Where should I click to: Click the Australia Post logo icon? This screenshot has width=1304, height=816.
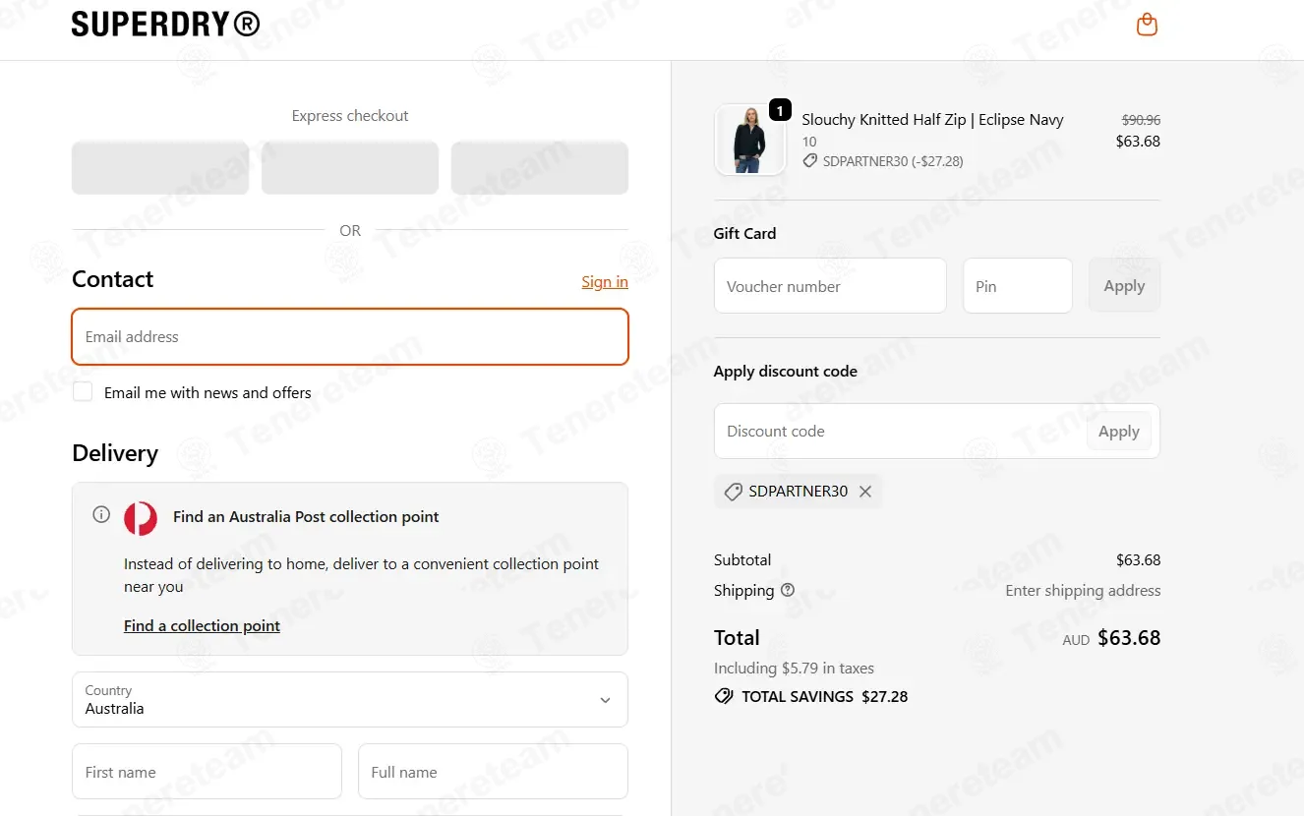(x=141, y=518)
